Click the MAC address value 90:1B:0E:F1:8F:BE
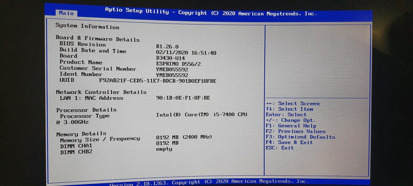 [x=183, y=98]
